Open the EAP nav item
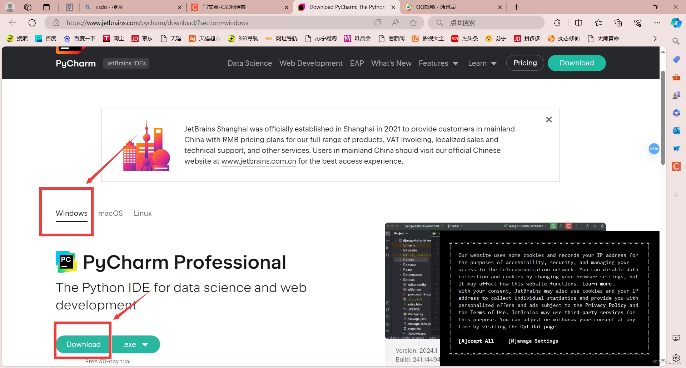This screenshot has height=368, width=686. coord(357,63)
